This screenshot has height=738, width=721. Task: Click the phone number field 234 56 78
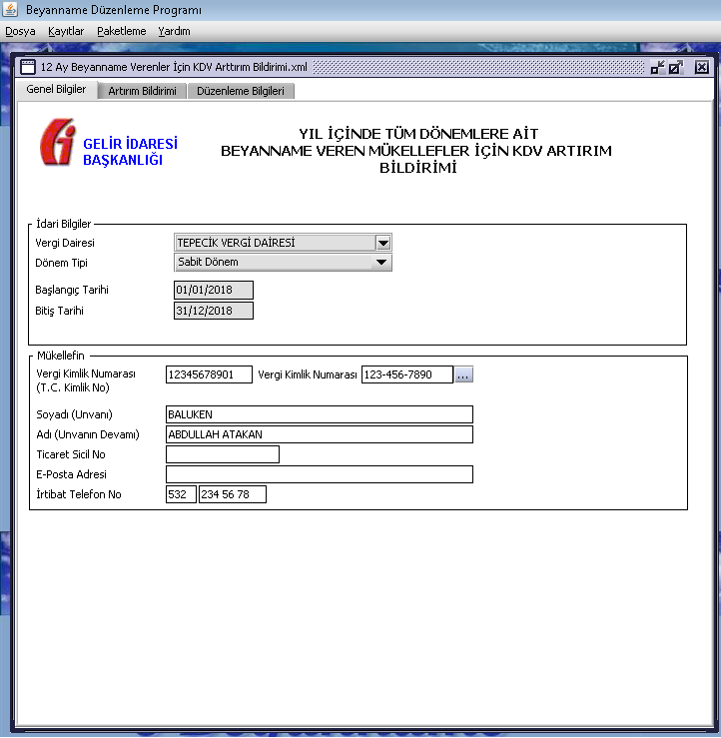[233, 494]
